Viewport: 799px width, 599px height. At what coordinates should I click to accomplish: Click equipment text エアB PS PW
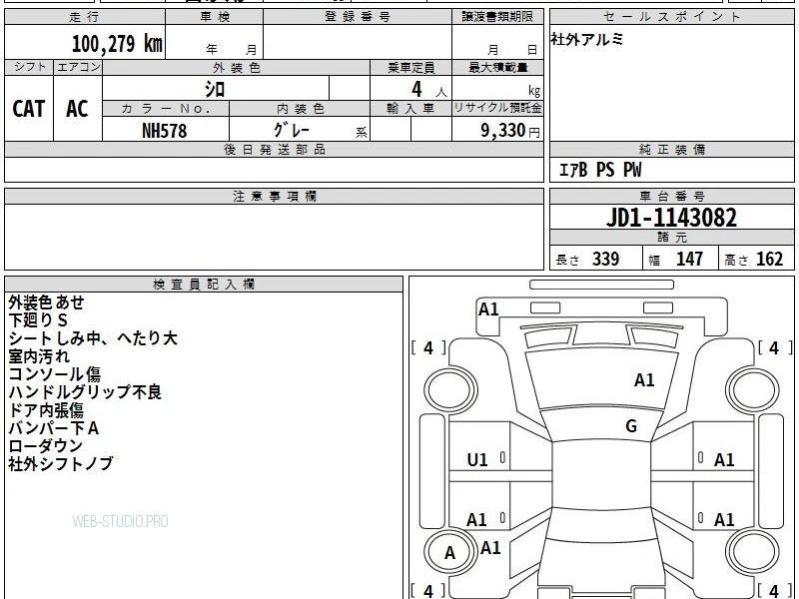tap(600, 170)
